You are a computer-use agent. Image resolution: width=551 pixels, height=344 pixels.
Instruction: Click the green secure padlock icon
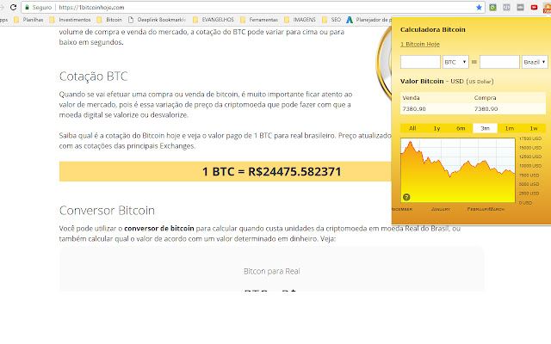27,7
